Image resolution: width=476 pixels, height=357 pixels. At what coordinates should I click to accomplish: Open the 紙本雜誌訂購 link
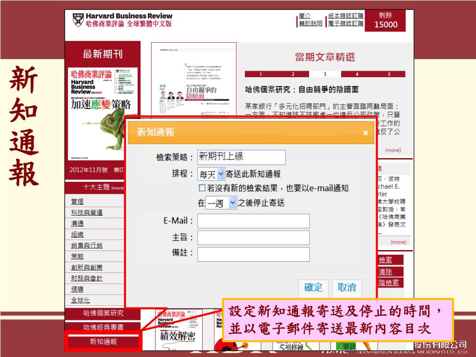tap(345, 15)
